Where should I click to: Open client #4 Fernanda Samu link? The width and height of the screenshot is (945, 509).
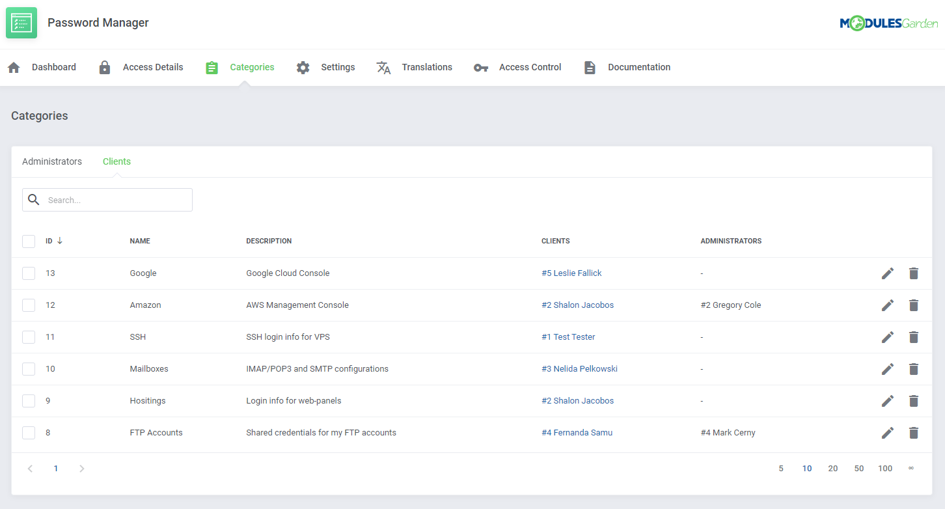[x=577, y=433]
